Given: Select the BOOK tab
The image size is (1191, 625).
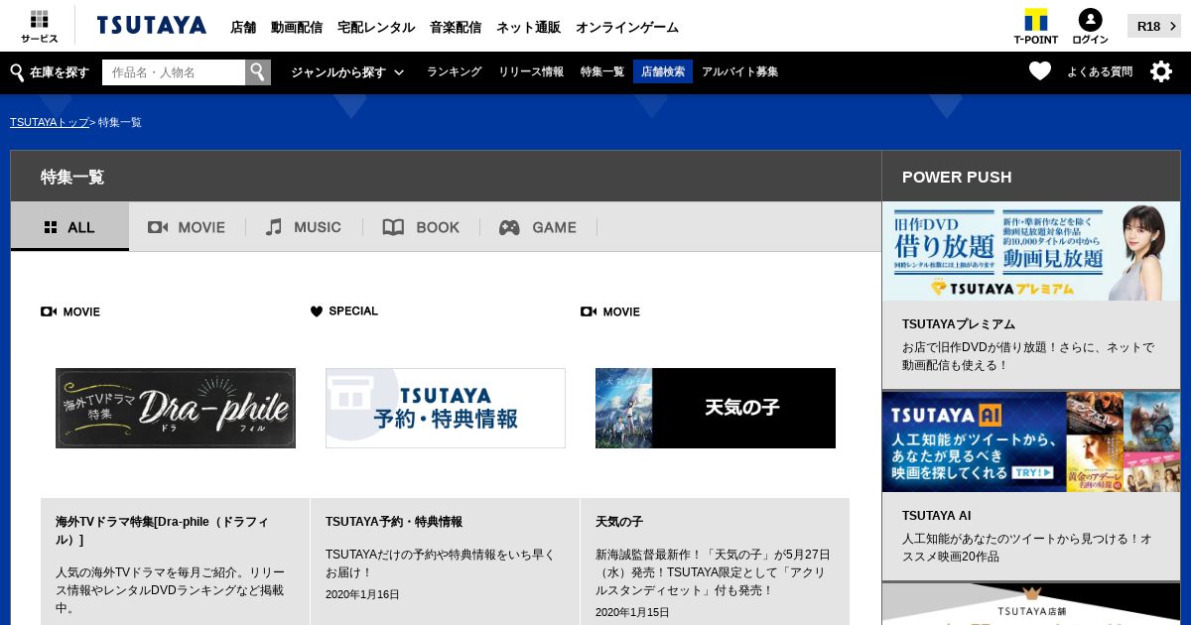Looking at the screenshot, I should 421,227.
